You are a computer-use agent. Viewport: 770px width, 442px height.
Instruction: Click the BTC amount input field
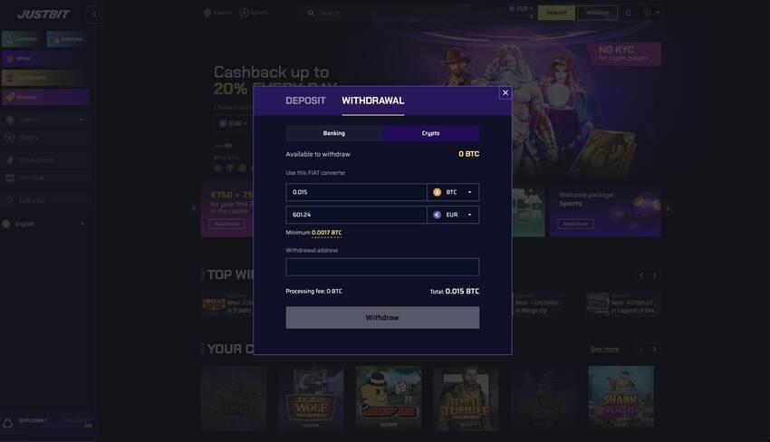point(357,192)
